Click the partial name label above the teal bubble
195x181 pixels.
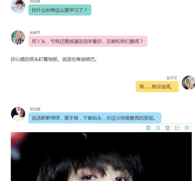click(35, 2)
